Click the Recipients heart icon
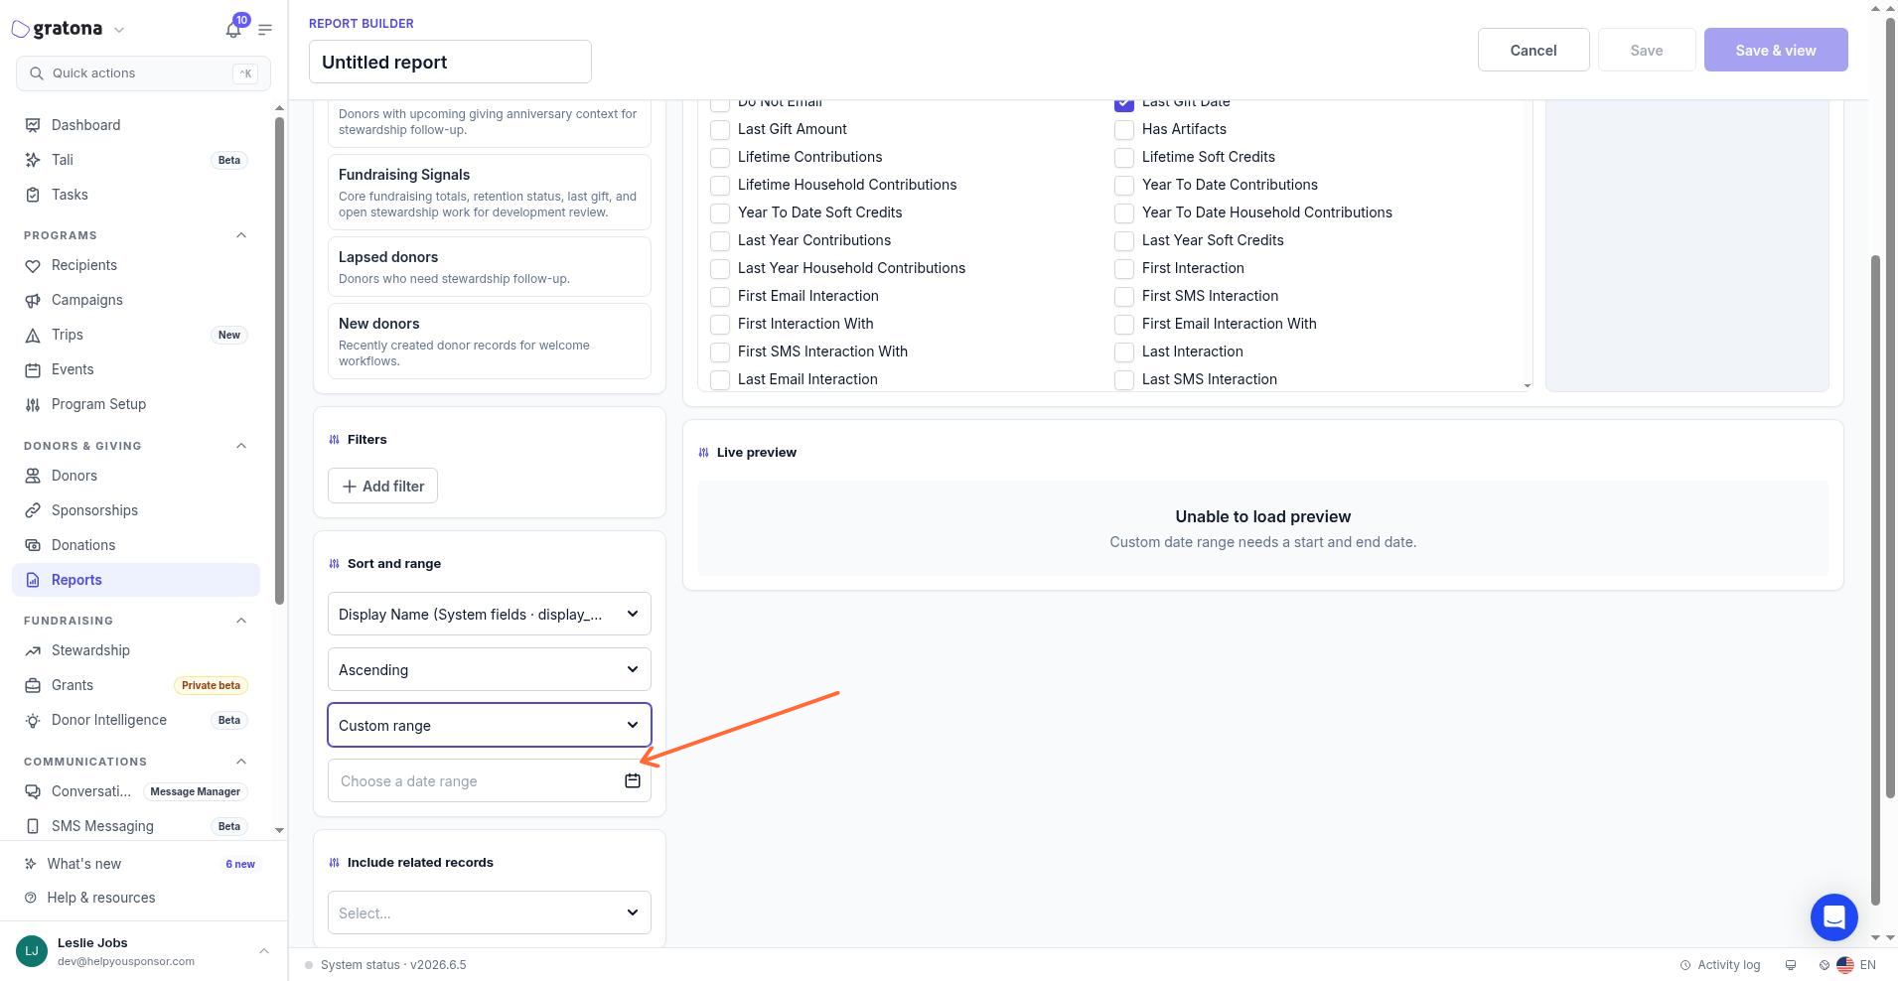 33,265
